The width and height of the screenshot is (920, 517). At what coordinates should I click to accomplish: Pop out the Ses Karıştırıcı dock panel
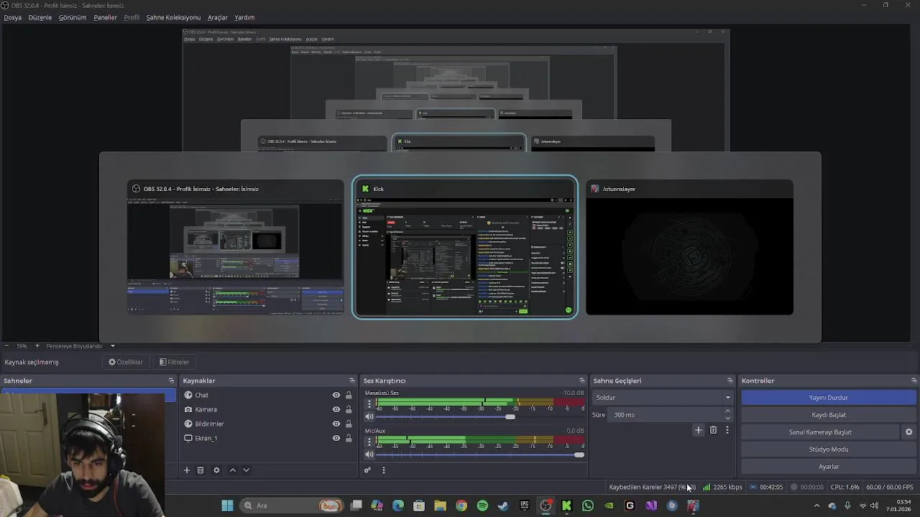click(x=581, y=381)
